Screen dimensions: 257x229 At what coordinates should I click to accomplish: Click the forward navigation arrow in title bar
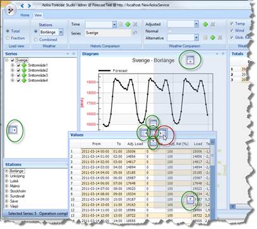pos(29,6)
